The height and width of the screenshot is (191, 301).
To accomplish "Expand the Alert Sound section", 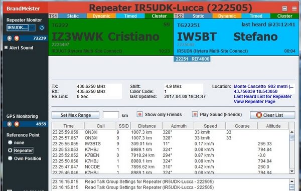I will tap(6, 47).
